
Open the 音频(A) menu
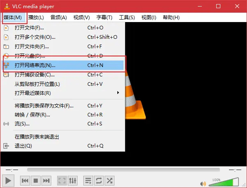pyautogui.click(x=59, y=18)
